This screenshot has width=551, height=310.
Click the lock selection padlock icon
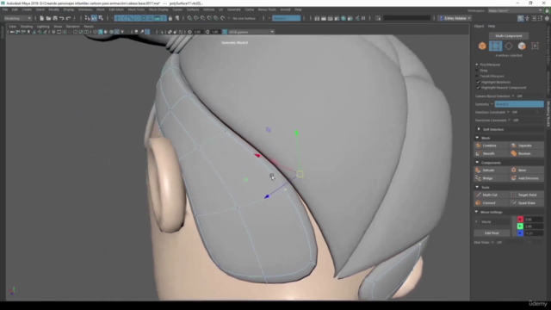click(170, 18)
